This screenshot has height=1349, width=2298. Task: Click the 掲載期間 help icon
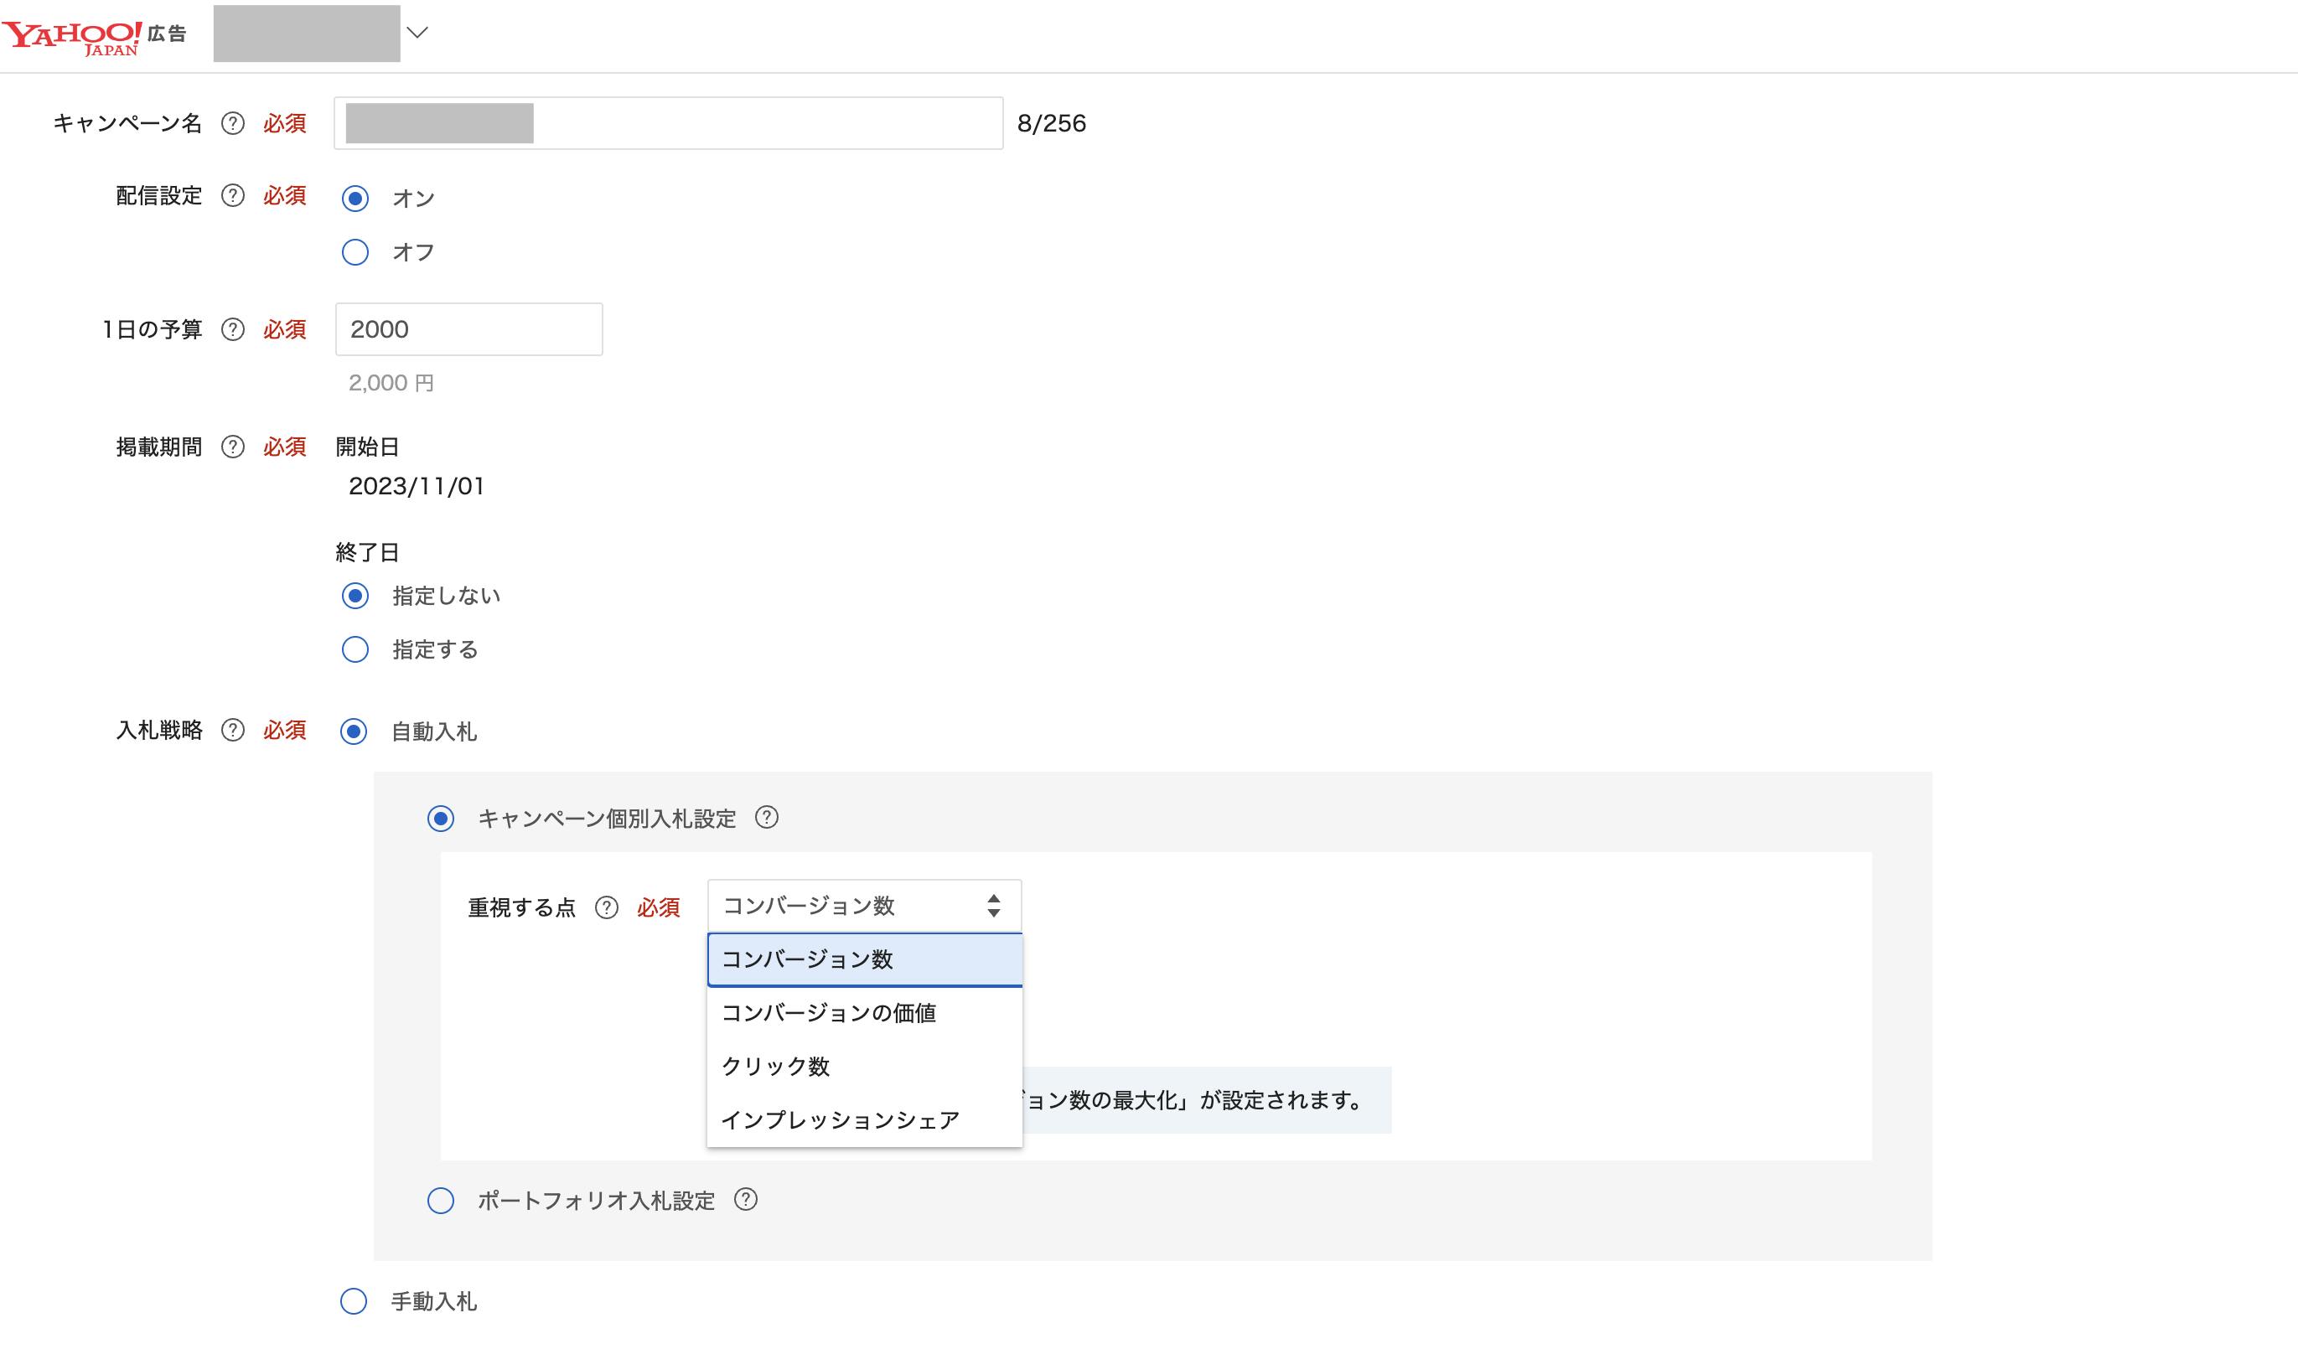235,447
